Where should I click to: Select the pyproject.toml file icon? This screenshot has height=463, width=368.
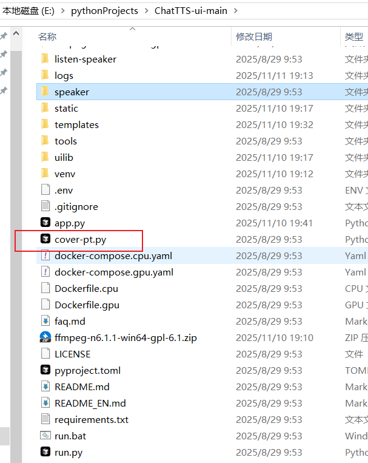(x=45, y=370)
